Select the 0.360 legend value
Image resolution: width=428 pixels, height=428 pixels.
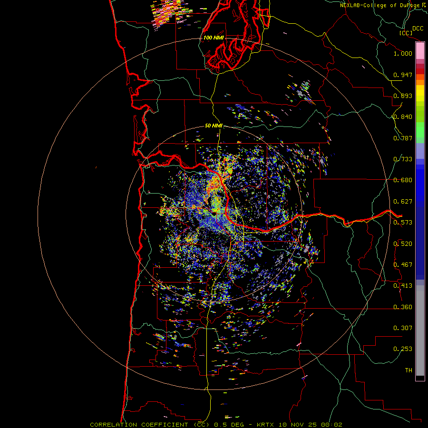tap(403, 307)
